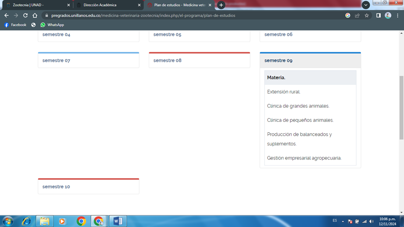Open the browser side panel
Image resolution: width=404 pixels, height=227 pixels.
point(378,15)
